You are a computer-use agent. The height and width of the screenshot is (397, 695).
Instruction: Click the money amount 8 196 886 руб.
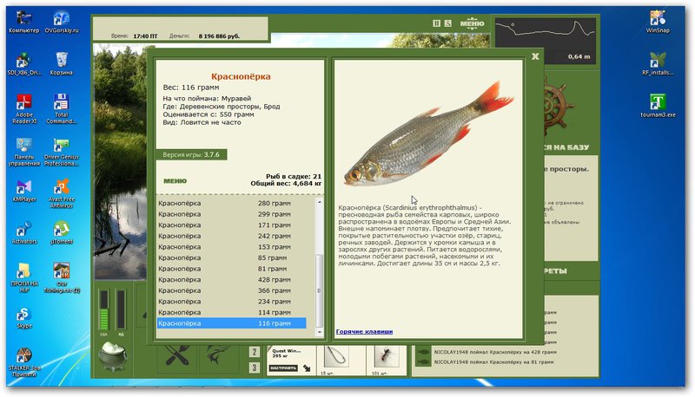[x=219, y=36]
